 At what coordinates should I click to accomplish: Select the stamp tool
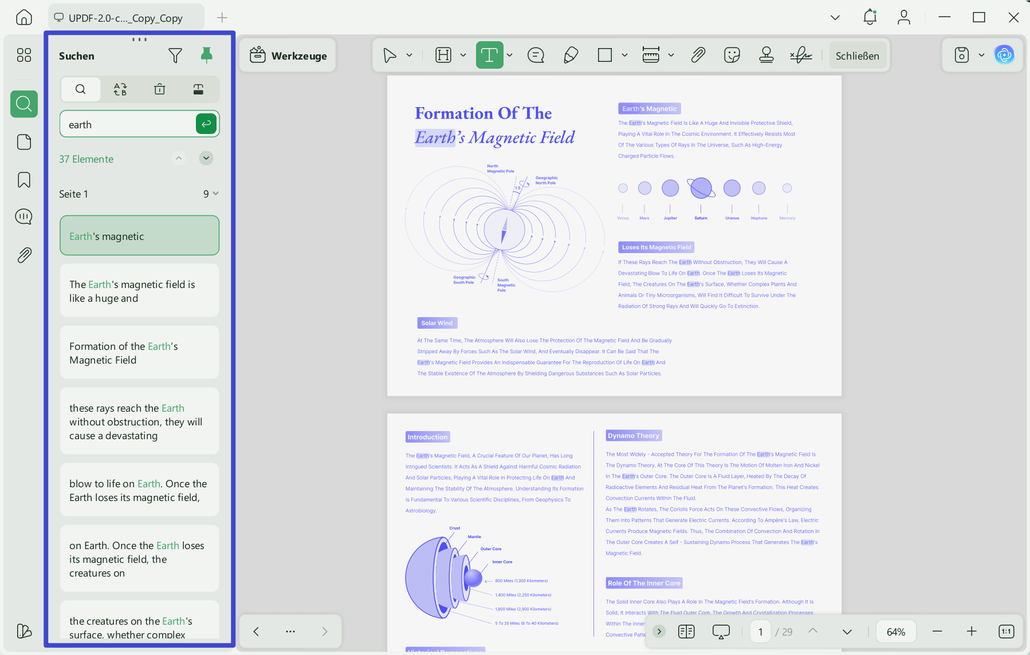point(766,56)
